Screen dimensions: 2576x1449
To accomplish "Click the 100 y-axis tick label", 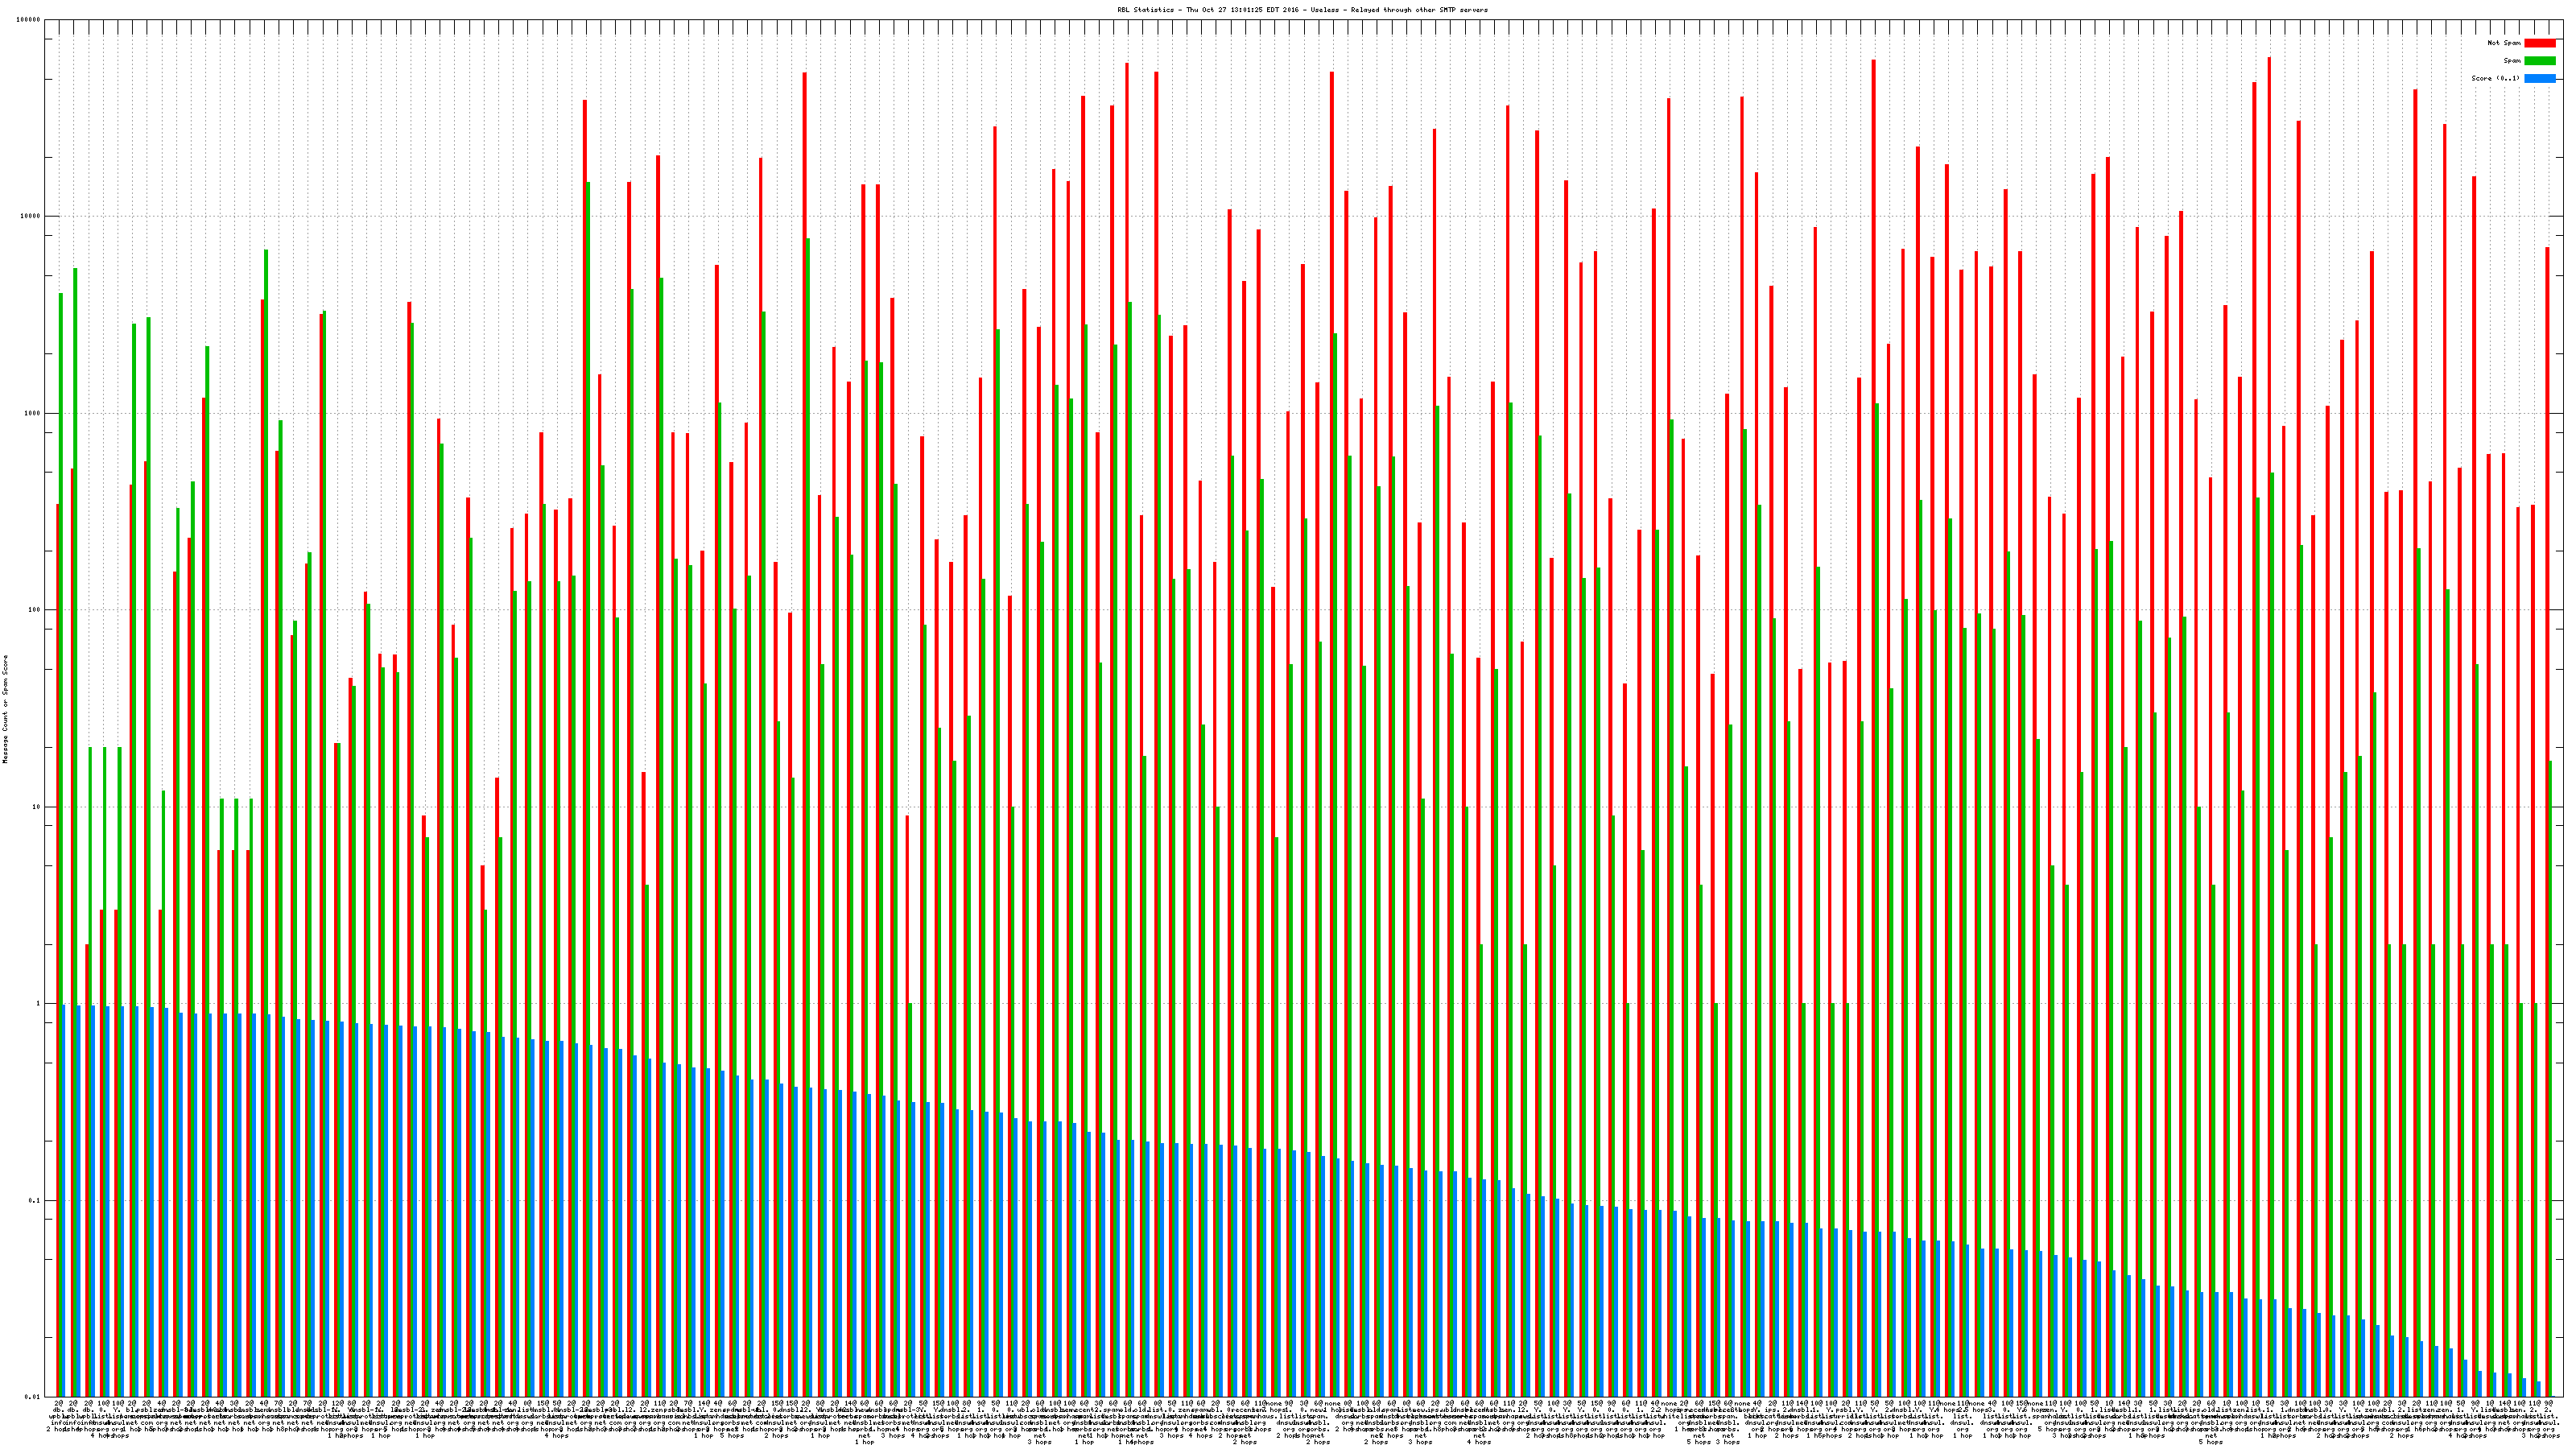I will coord(34,610).
